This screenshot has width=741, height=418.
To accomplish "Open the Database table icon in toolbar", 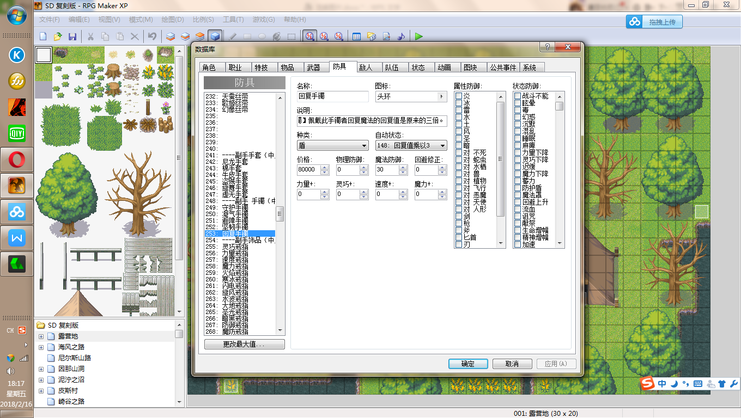I will tap(357, 36).
